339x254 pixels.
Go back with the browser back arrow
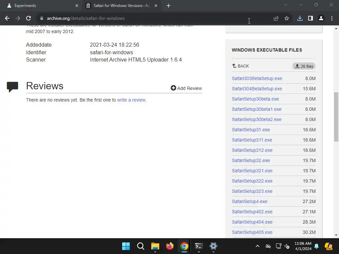point(7,19)
